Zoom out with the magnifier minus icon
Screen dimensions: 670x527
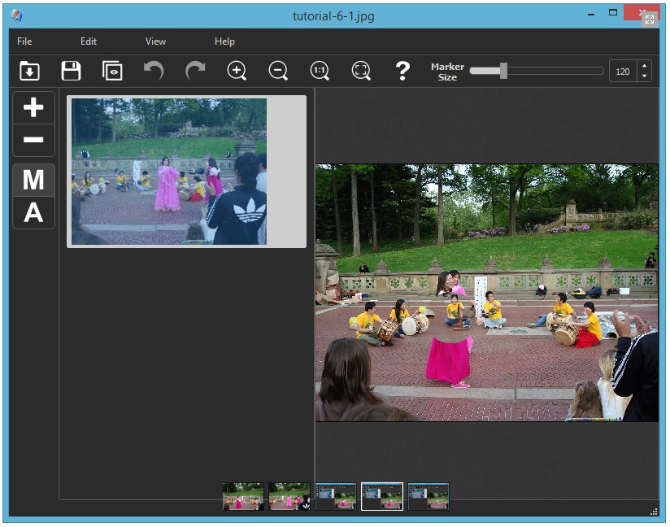278,71
